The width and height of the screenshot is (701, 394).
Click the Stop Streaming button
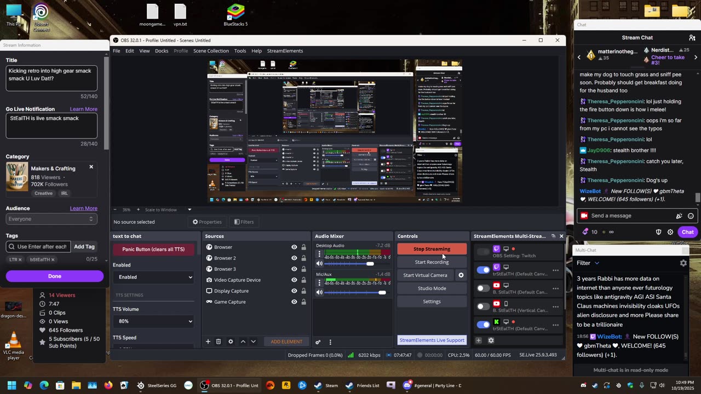coord(432,249)
